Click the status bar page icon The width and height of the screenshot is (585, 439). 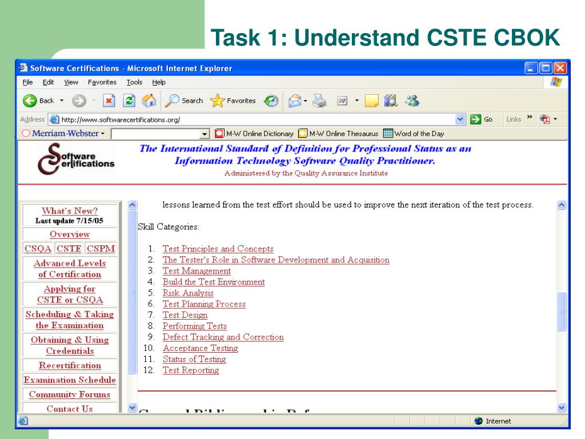coord(23,421)
